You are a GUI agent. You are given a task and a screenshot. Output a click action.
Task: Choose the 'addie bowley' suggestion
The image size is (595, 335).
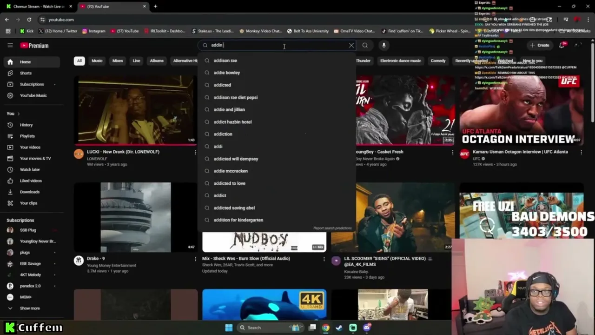click(277, 73)
